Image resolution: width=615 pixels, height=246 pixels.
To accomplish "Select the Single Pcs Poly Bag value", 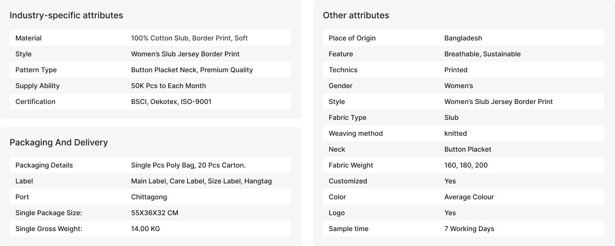I will (188, 165).
